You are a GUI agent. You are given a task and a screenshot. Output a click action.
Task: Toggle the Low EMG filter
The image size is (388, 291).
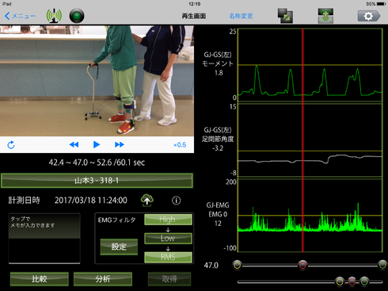(x=168, y=238)
